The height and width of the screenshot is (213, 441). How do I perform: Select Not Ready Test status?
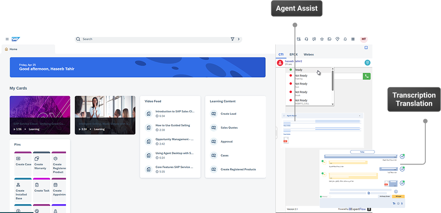tap(309, 85)
